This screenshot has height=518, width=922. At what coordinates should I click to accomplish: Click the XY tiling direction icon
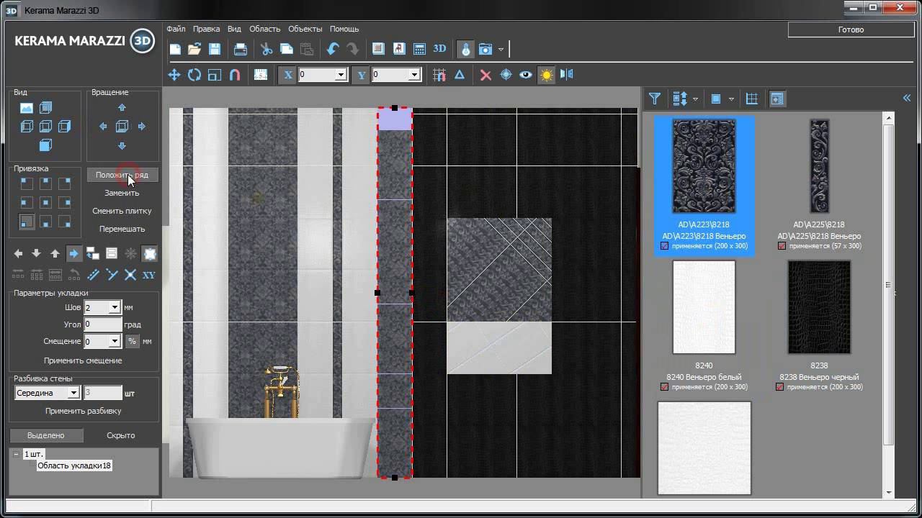click(x=149, y=275)
